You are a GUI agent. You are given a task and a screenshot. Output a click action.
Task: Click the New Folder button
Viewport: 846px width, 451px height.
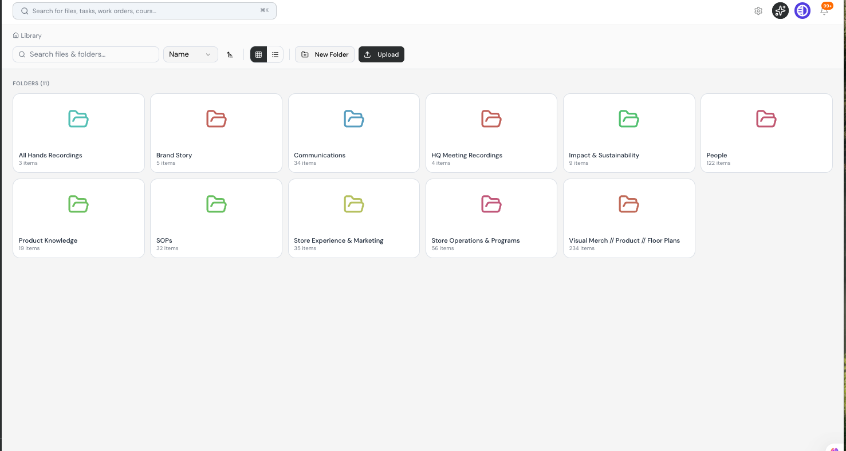tap(325, 54)
